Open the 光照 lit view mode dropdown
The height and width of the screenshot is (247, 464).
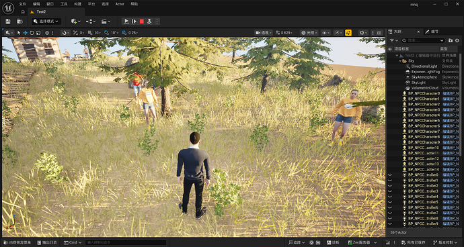tap(309, 33)
